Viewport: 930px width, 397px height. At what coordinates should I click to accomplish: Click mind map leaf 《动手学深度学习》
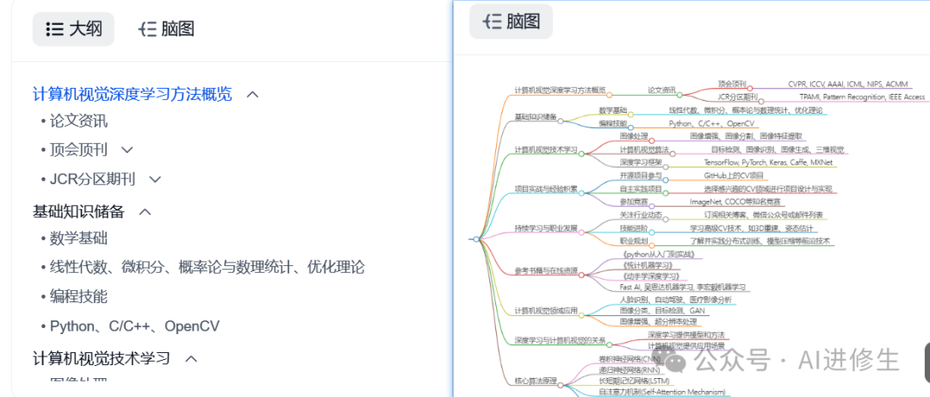click(651, 276)
